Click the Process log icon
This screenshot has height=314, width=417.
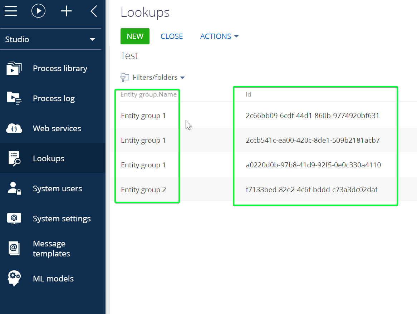pyautogui.click(x=14, y=98)
